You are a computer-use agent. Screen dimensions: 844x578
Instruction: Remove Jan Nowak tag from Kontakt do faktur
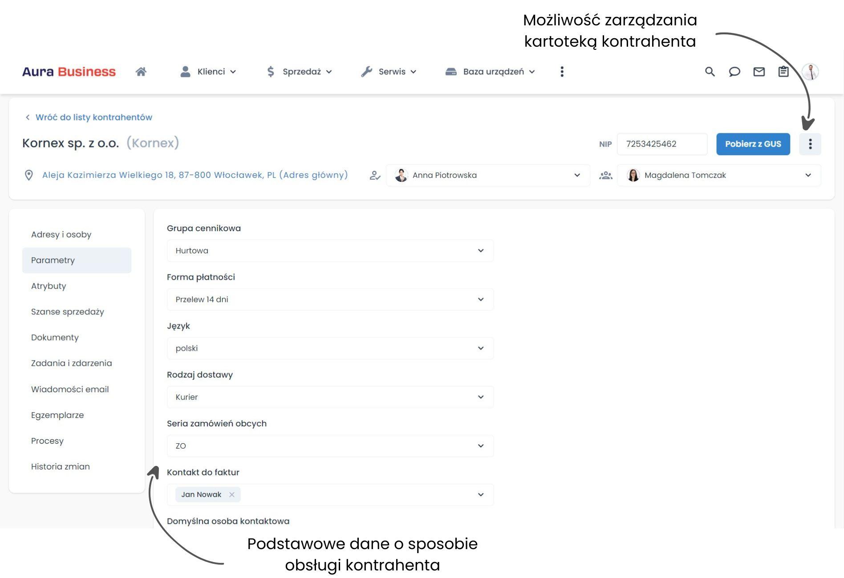click(231, 494)
